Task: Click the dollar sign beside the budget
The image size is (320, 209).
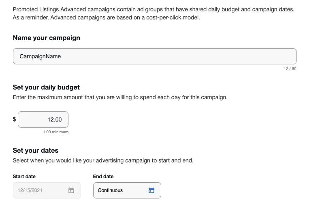Action: click(15, 119)
